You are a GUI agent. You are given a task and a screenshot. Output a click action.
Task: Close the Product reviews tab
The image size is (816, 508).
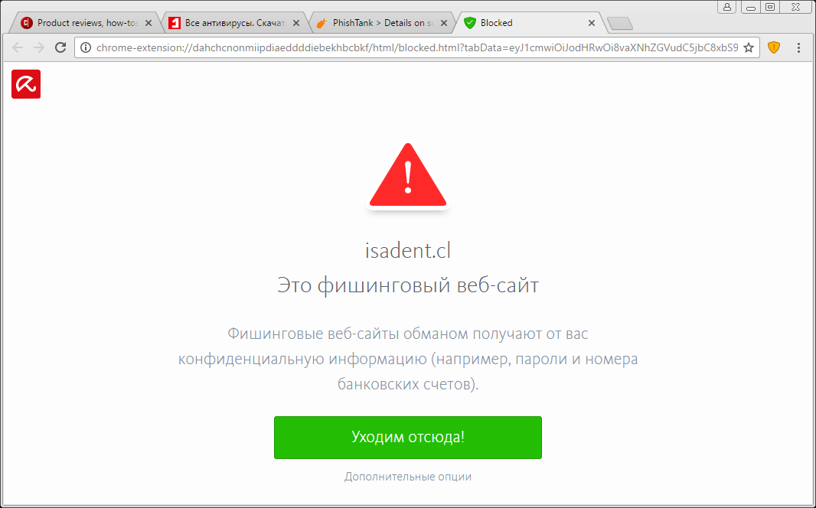(x=149, y=23)
